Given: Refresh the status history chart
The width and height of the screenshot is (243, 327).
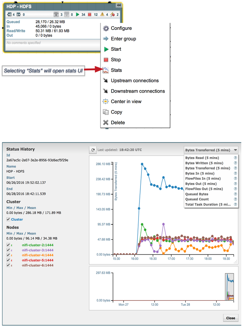Looking at the screenshot, I should tap(93, 150).
